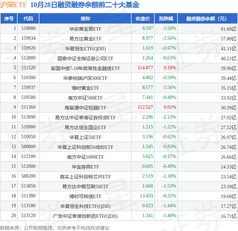Viewport: 238px width, 231px height.
Task: Select 广发中证香港创新药ETF(QDII) name
Action: click(x=85, y=216)
